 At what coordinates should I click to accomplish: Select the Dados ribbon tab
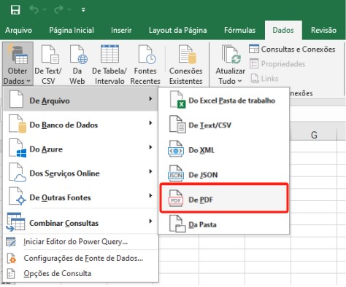click(x=283, y=30)
